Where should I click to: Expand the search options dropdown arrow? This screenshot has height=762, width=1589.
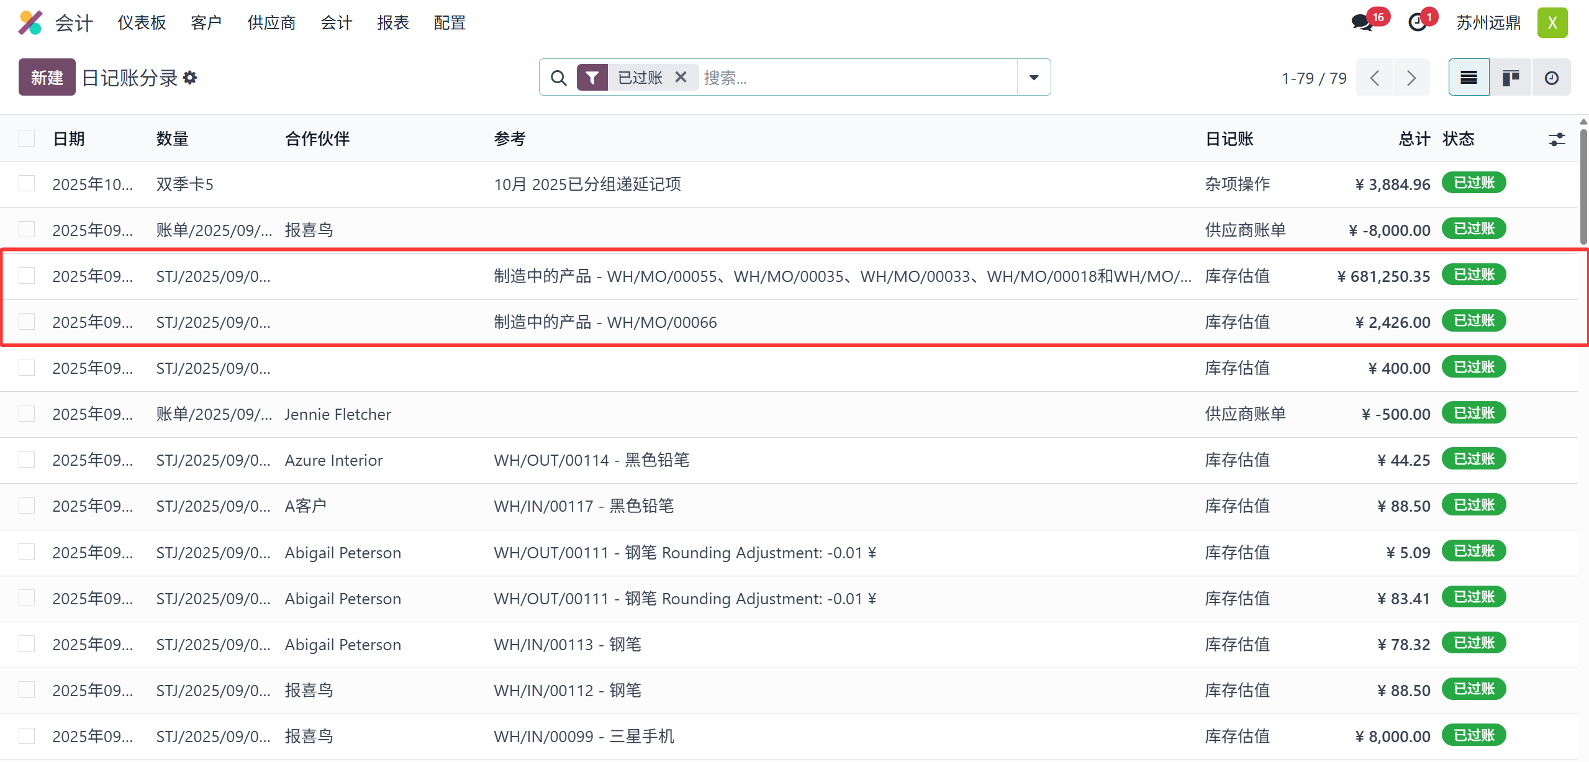coord(1033,78)
